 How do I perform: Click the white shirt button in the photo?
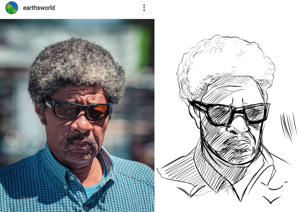pyautogui.click(x=71, y=178)
